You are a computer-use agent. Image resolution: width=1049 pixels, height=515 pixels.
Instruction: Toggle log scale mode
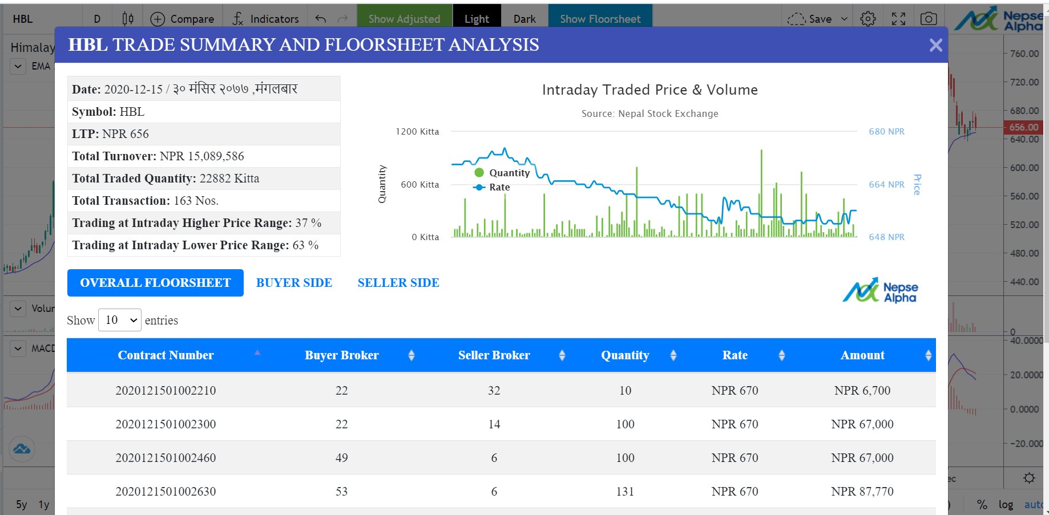tap(1006, 504)
